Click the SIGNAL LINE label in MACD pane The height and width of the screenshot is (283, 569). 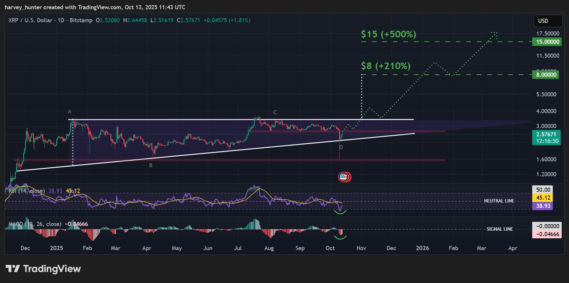point(500,229)
